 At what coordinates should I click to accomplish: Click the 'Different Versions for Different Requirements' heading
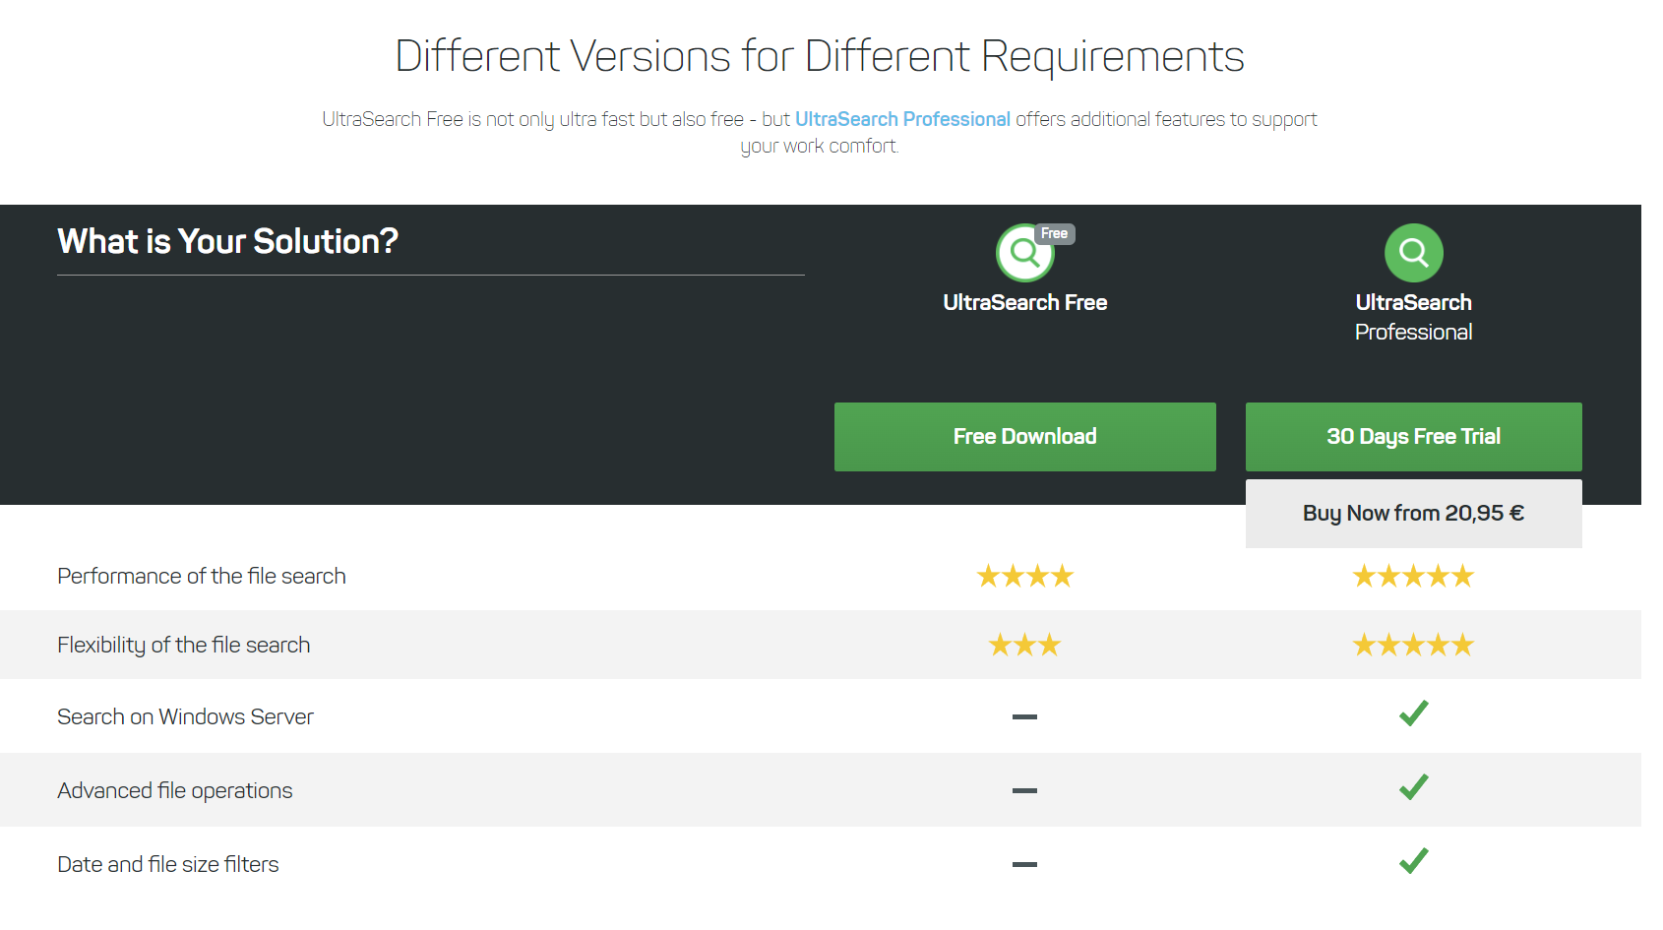(x=820, y=56)
